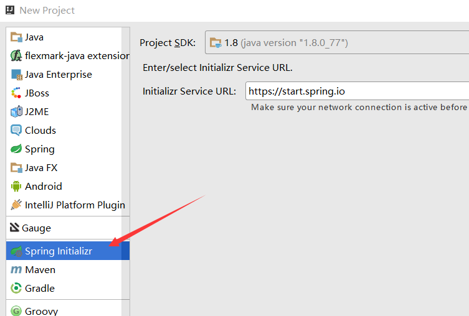Pick the Android robot icon

coord(16,187)
